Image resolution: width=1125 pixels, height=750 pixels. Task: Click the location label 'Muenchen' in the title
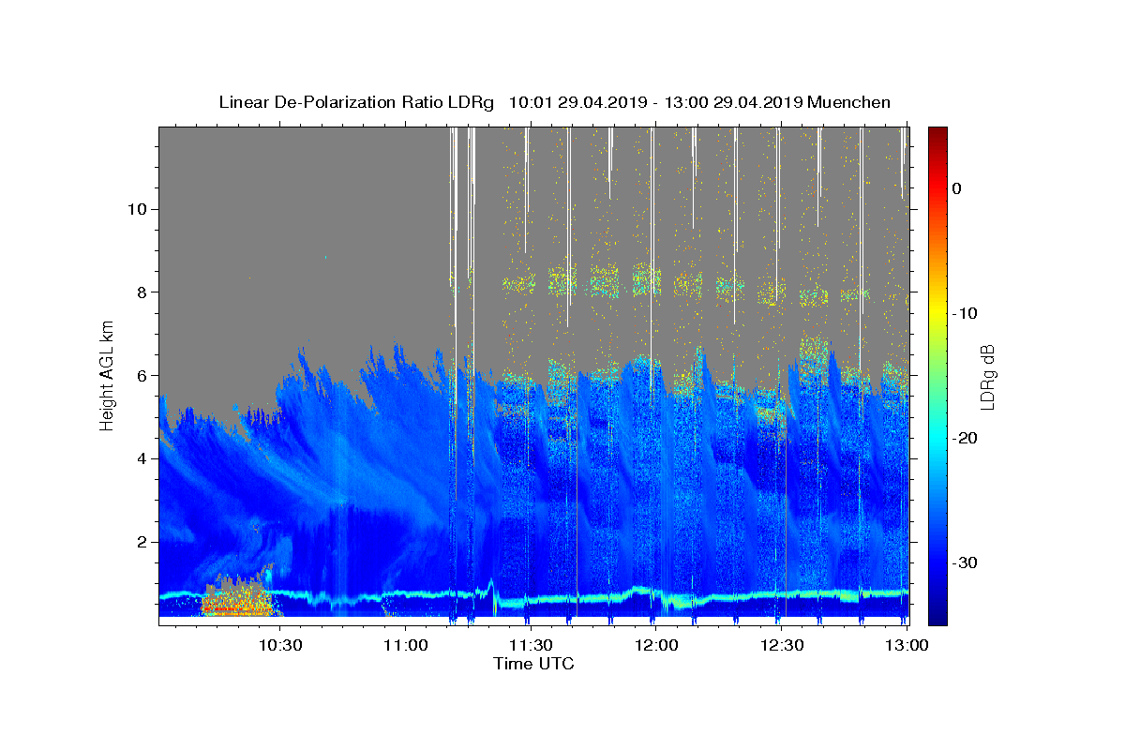click(849, 102)
